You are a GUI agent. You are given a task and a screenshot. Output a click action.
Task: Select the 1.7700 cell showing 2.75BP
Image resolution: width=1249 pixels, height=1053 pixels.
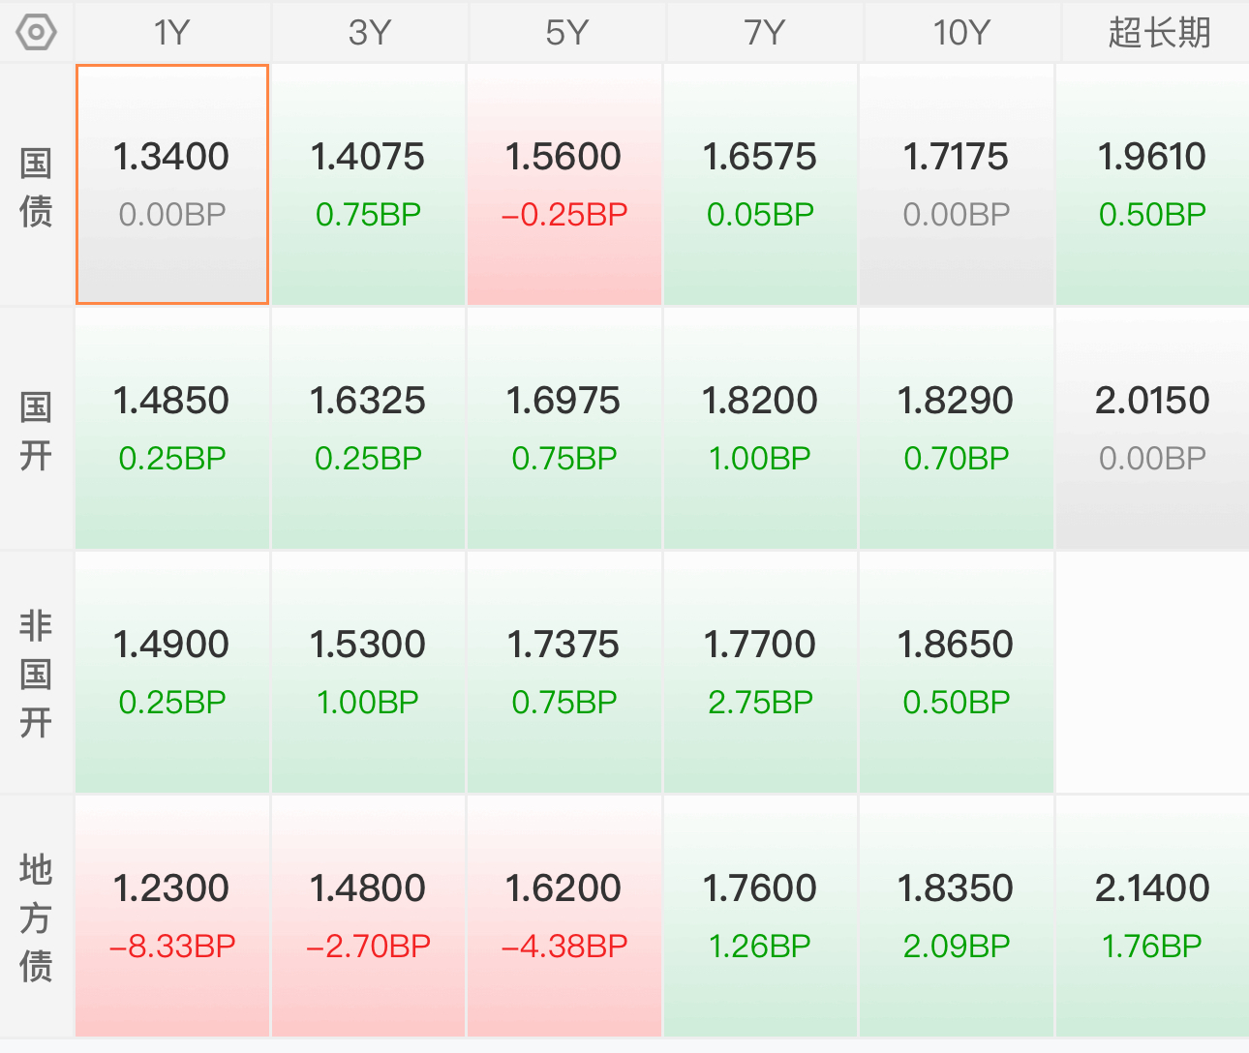[x=760, y=673]
